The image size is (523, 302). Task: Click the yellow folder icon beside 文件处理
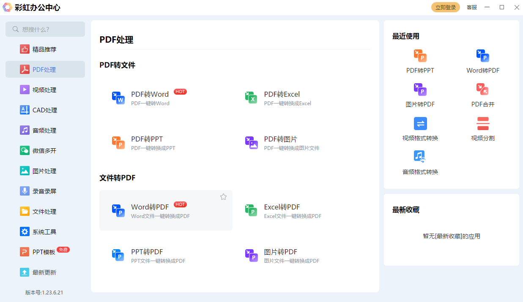coord(25,211)
